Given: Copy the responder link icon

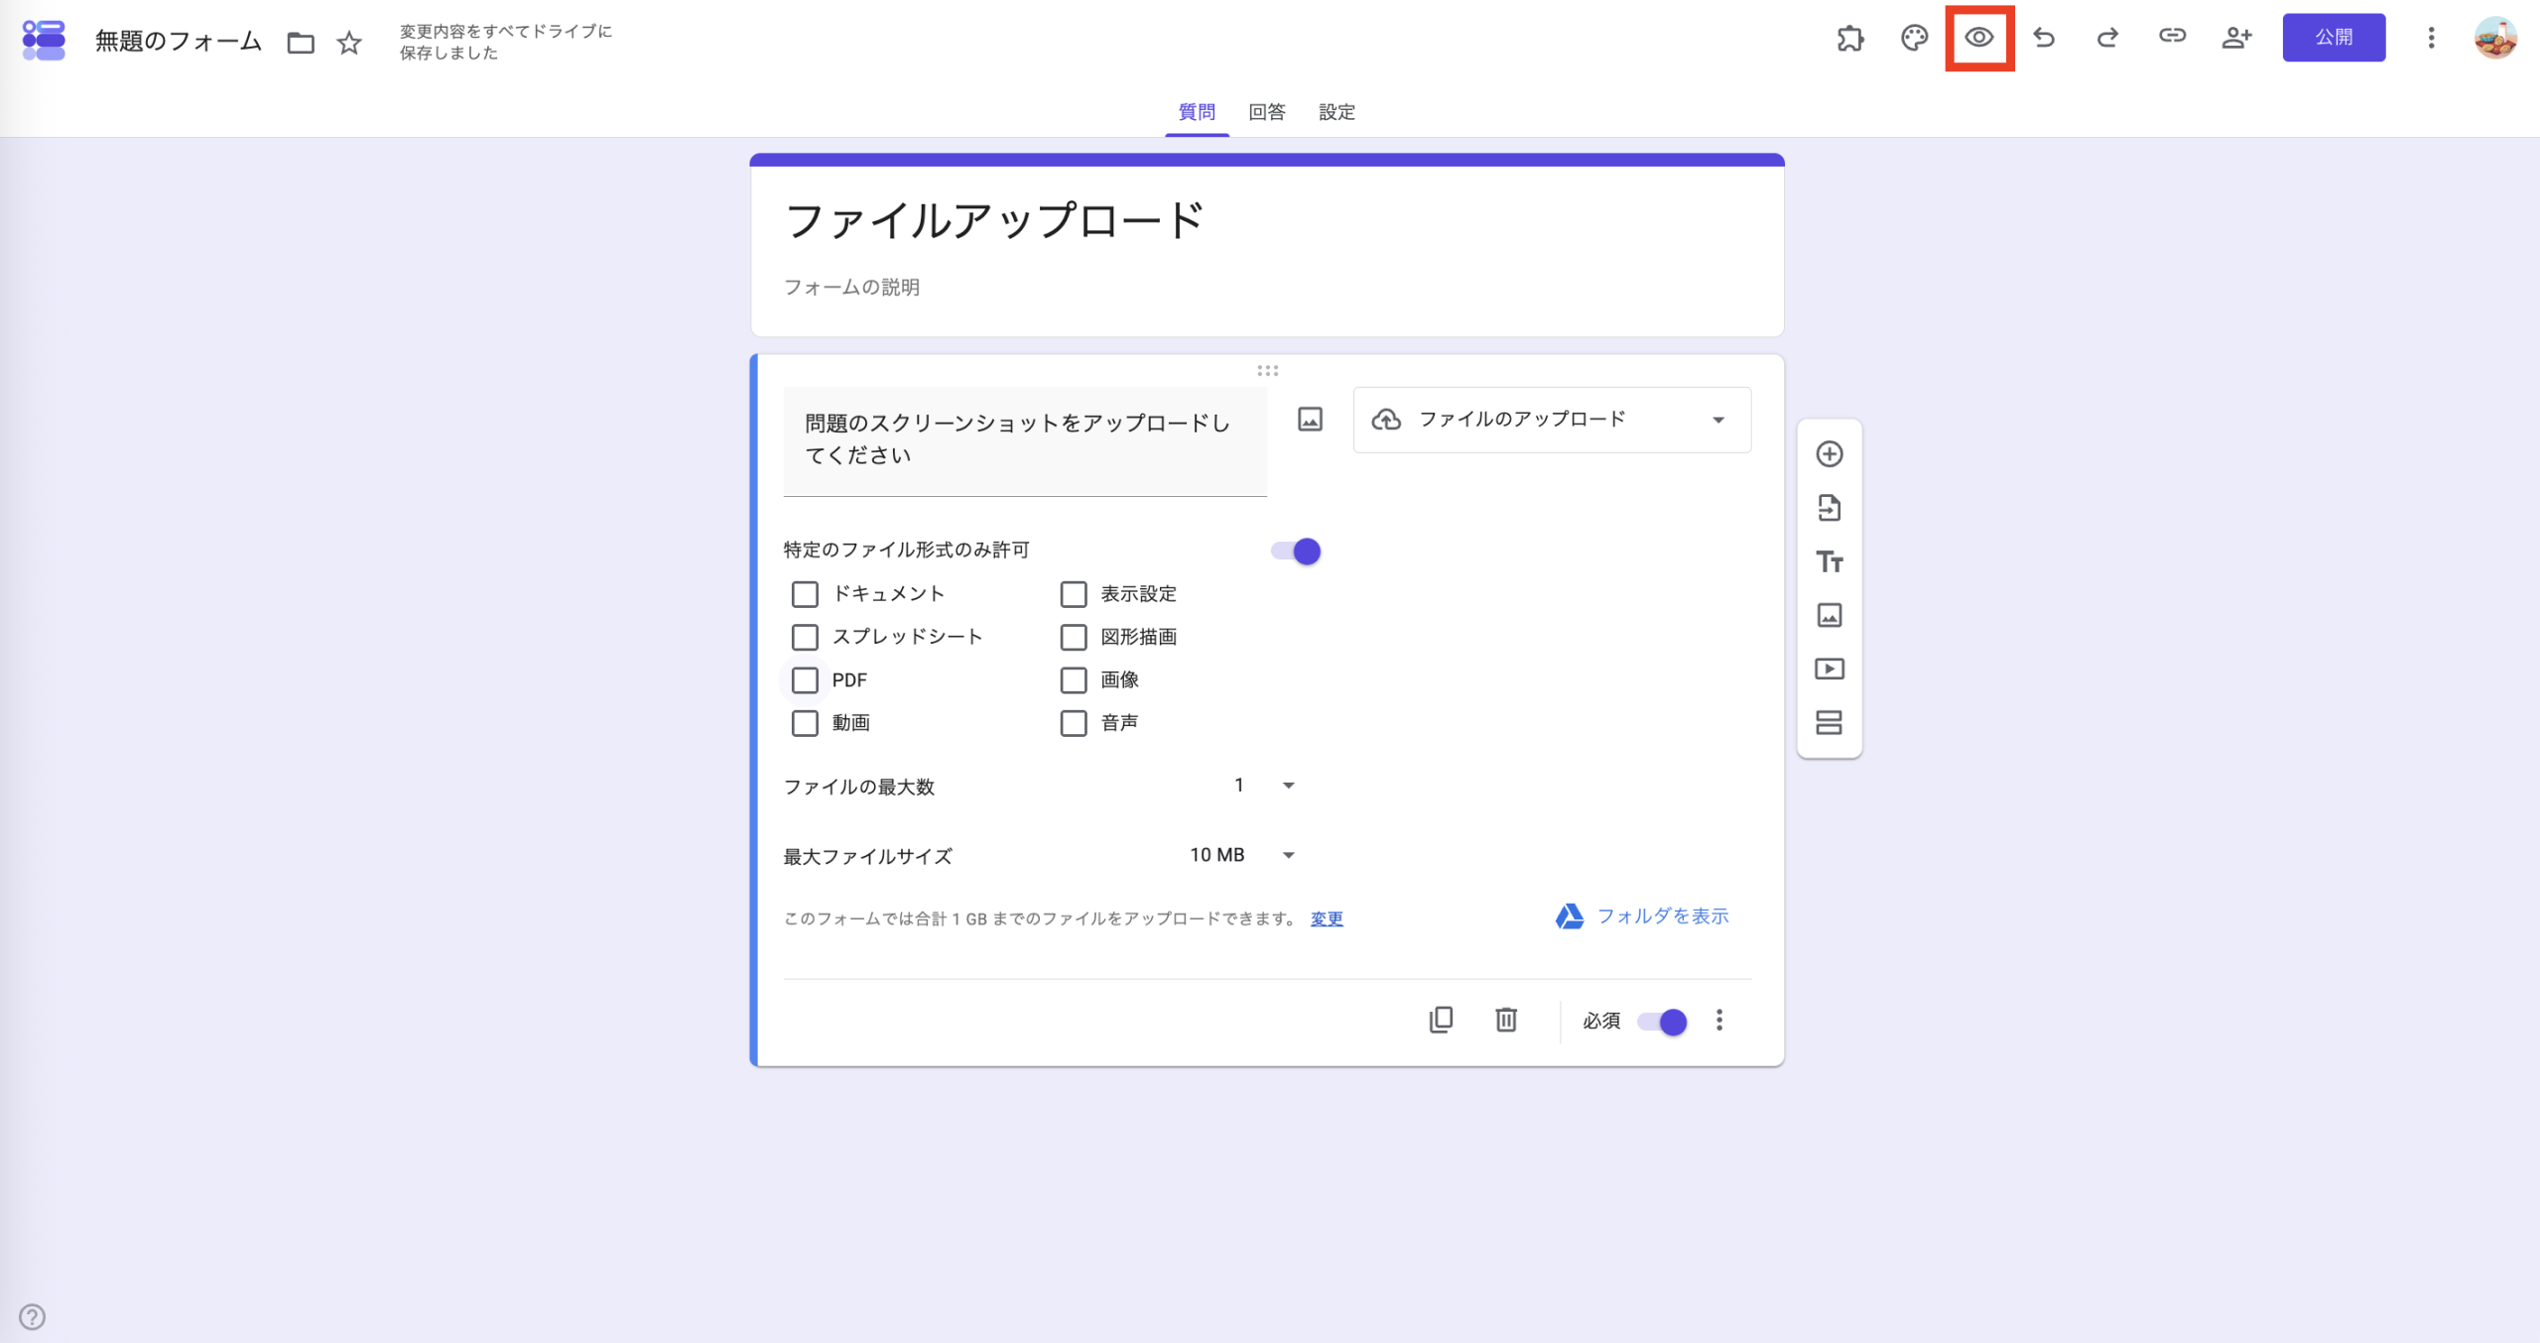Looking at the screenshot, I should point(2172,37).
